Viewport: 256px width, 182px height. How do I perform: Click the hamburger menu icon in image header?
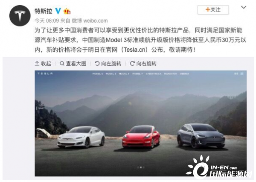(242, 74)
